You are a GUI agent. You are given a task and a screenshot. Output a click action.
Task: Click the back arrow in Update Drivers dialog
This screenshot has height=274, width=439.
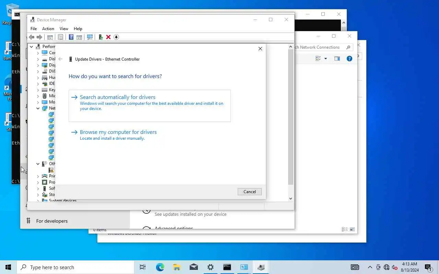(x=60, y=59)
